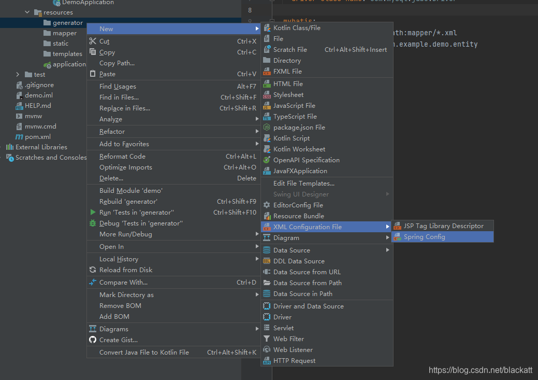The height and width of the screenshot is (380, 538).
Task: Click the Web Filter funnel icon
Action: coord(267,339)
